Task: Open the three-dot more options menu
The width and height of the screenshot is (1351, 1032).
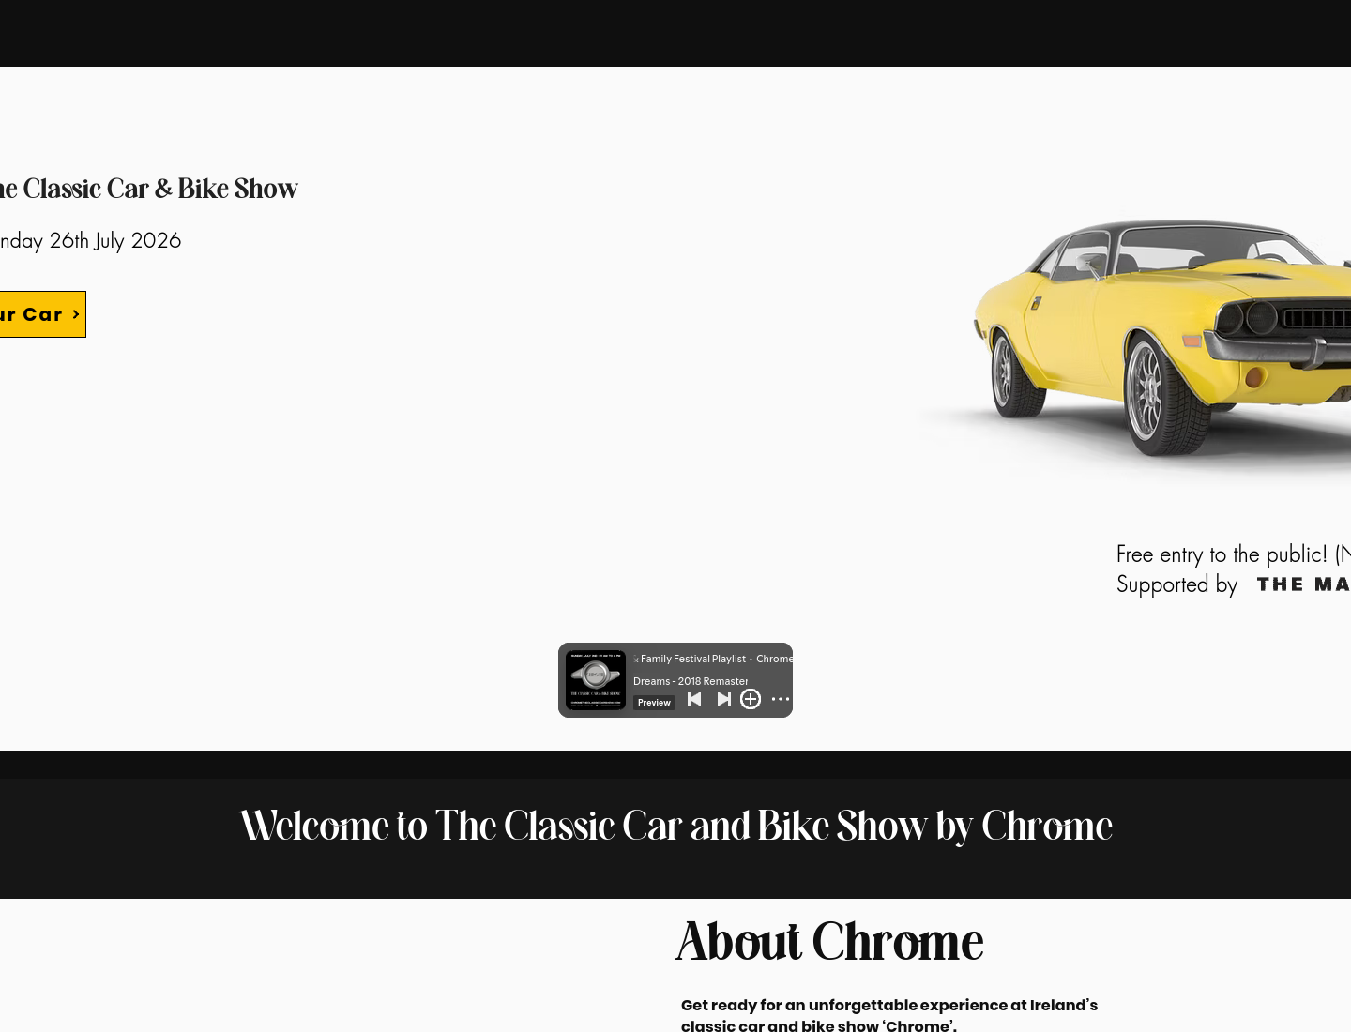Action: [781, 699]
